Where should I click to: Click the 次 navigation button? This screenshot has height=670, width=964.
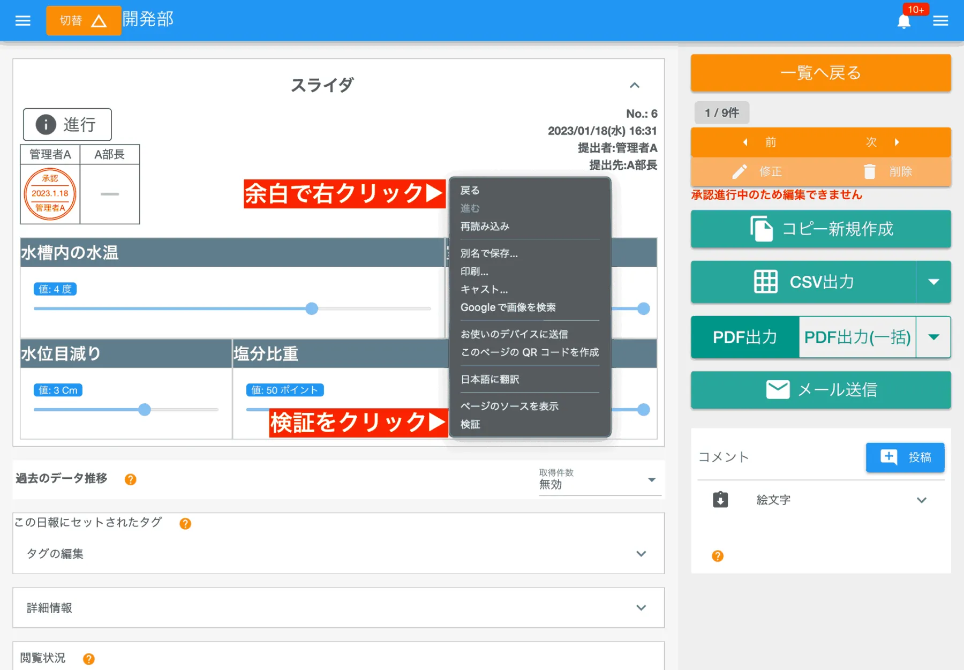[871, 142]
